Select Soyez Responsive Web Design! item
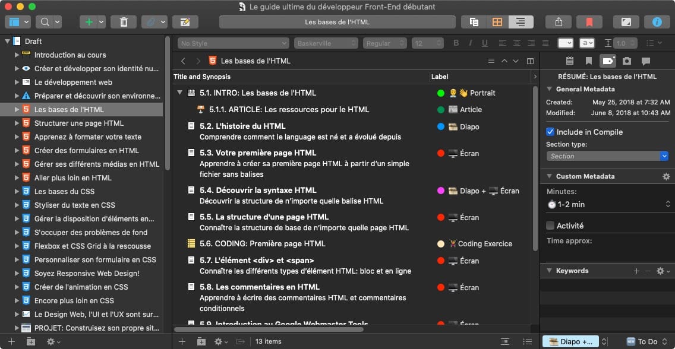Viewport: 675px width, 349px height. pyautogui.click(x=87, y=274)
